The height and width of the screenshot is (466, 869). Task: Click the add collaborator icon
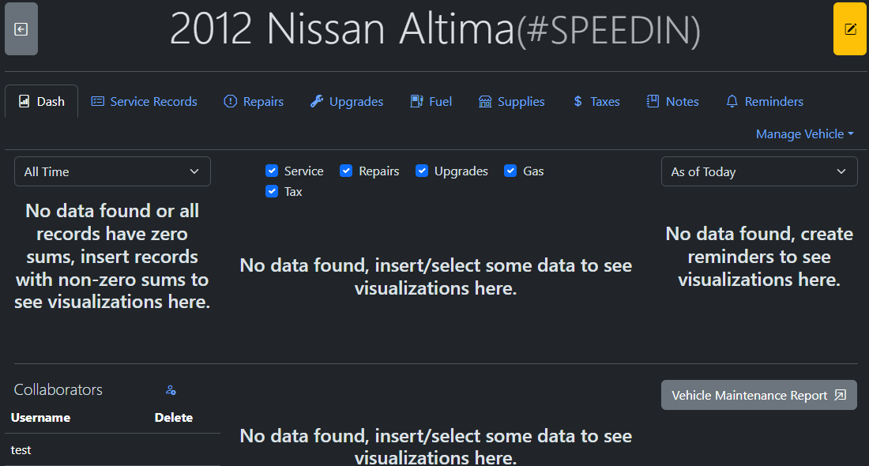(171, 390)
